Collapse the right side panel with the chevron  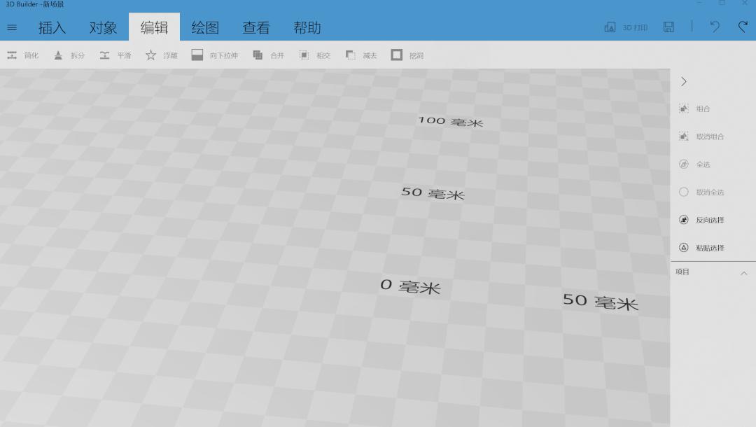click(683, 81)
